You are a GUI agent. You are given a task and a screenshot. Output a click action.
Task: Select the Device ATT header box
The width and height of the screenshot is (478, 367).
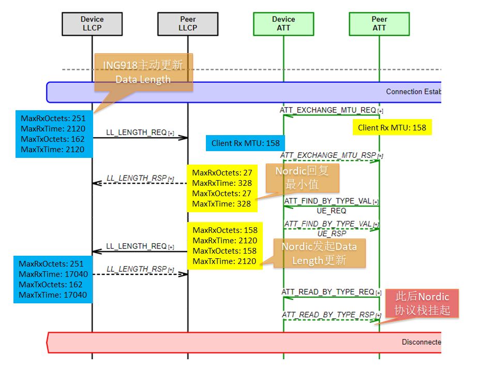[283, 24]
